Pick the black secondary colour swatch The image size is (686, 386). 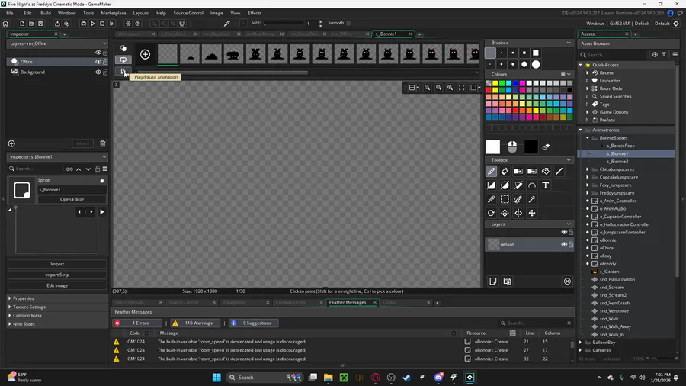click(x=531, y=147)
